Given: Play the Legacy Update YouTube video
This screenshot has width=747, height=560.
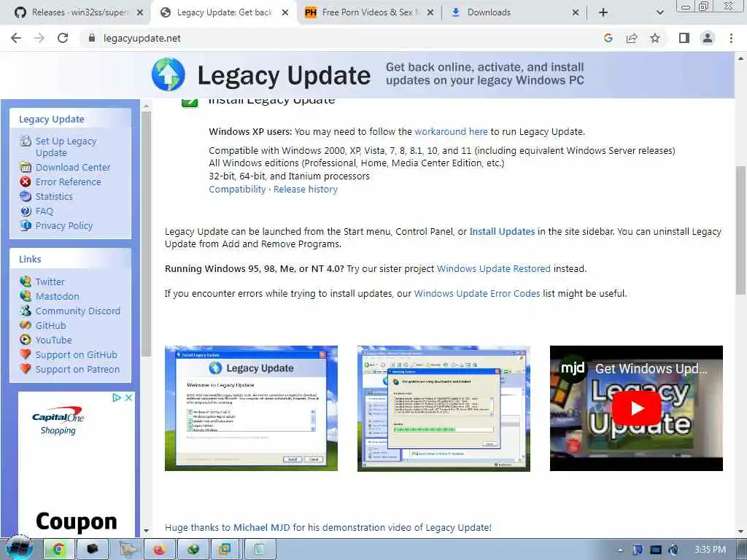Looking at the screenshot, I should pyautogui.click(x=636, y=408).
